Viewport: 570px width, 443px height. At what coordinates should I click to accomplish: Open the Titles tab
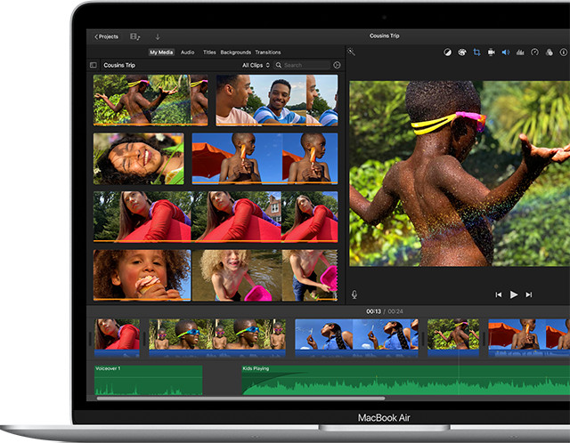(209, 52)
